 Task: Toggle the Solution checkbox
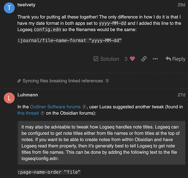96,59
